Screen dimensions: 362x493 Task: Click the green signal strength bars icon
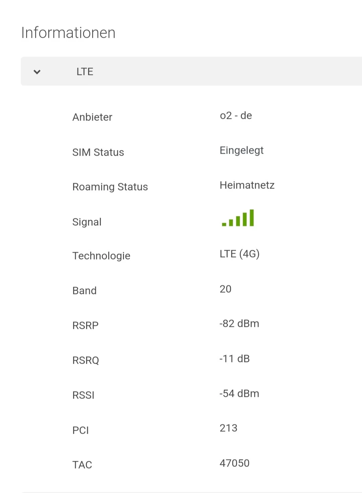pos(238,218)
